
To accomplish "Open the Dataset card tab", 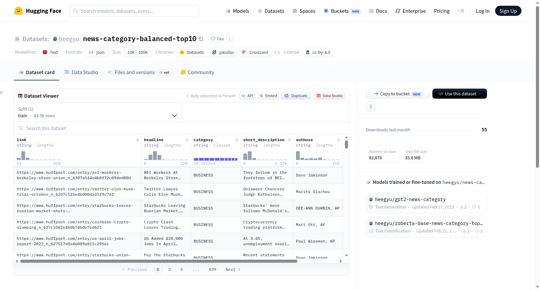I will point(36,72).
